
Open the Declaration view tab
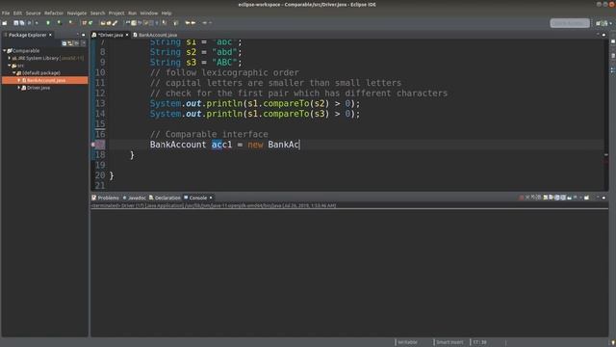[x=167, y=198]
